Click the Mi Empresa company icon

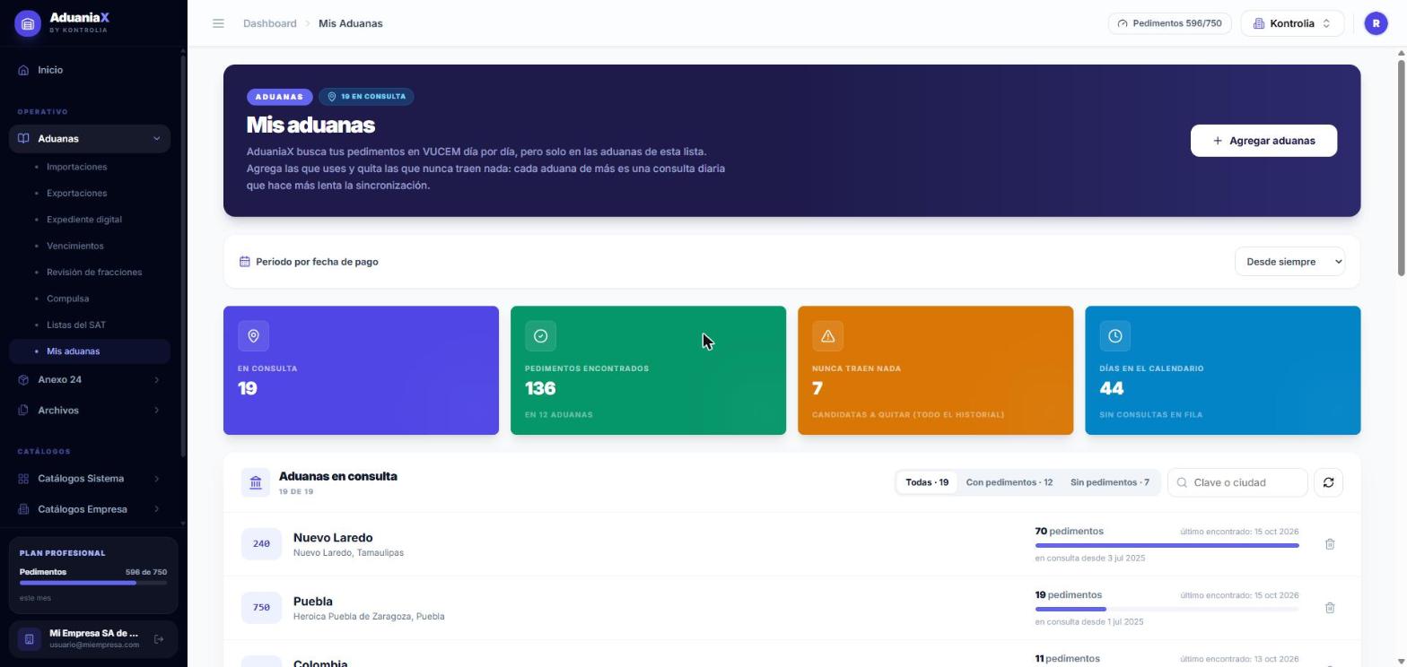tap(29, 639)
